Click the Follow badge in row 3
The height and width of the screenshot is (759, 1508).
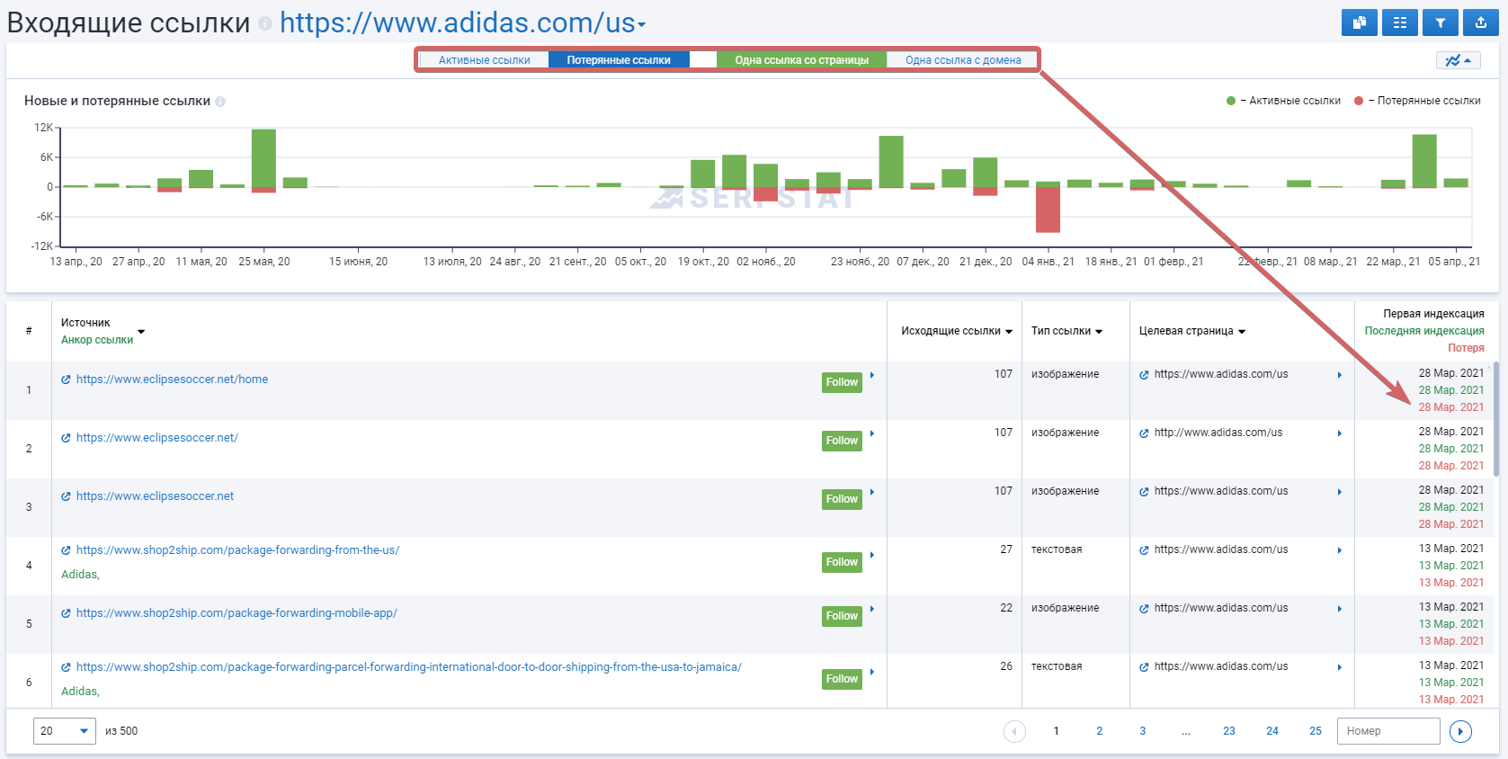tap(842, 499)
